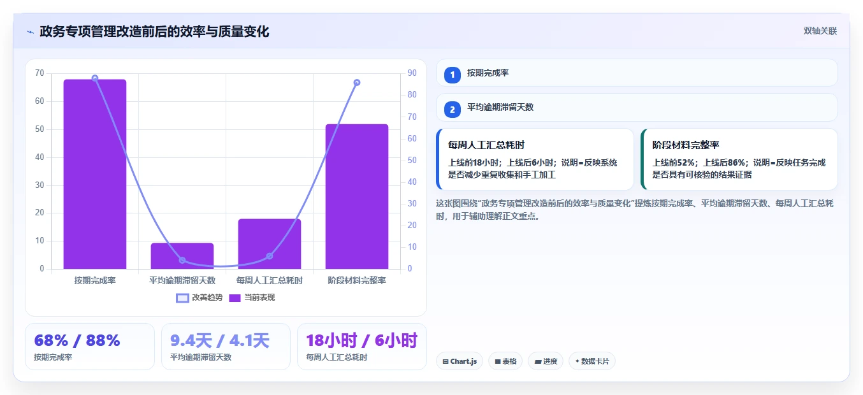The image size is (863, 395).
Task: Select the 平均逾期滞留天数 list item
Action: (x=637, y=107)
